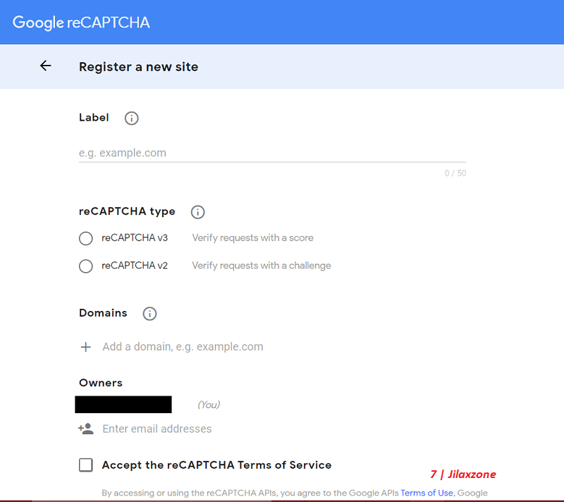Click the '(You)' owner tag
The width and height of the screenshot is (564, 502).
209,405
